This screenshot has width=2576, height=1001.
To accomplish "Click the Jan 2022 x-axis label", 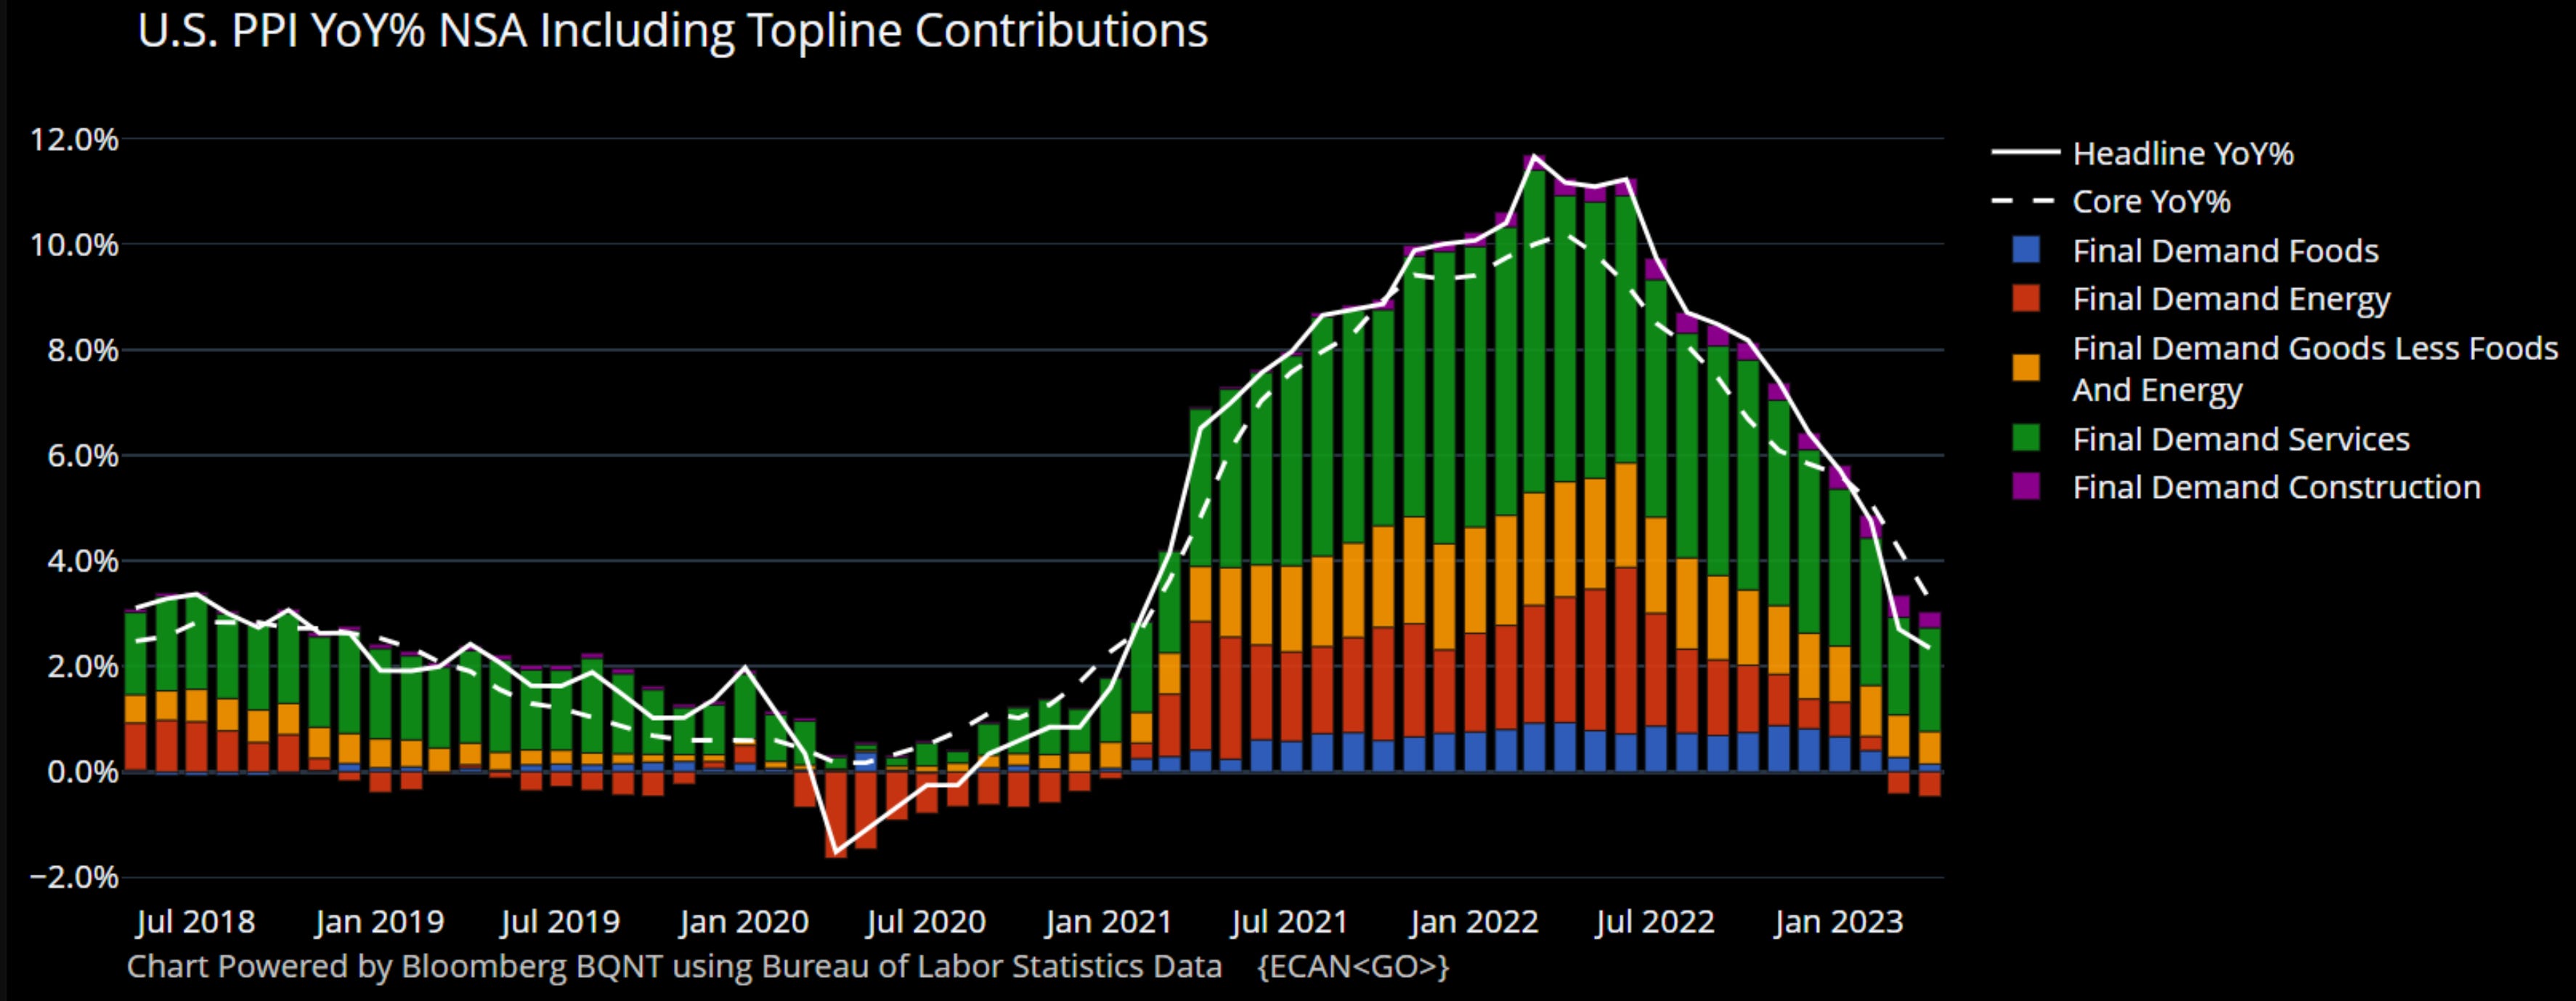I will pyautogui.click(x=1473, y=921).
